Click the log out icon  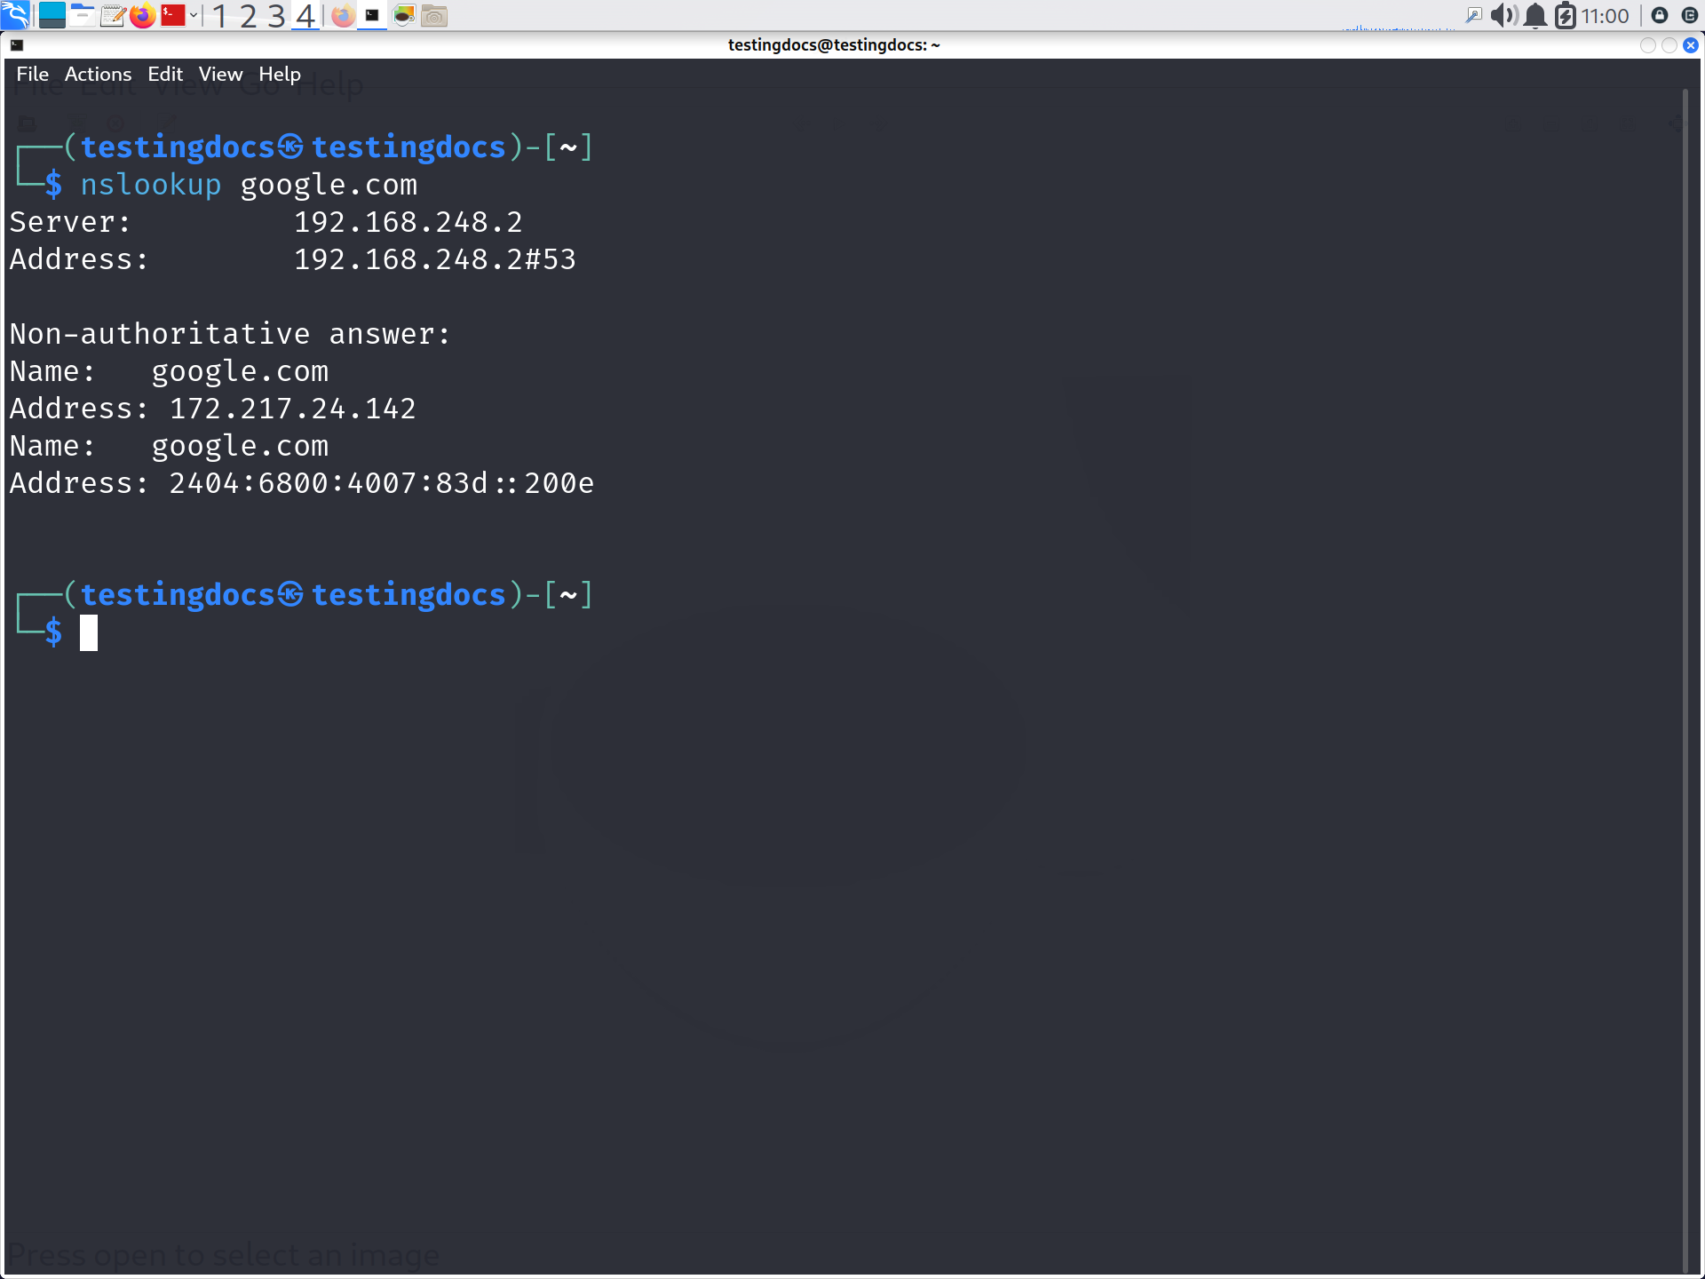coord(1690,15)
